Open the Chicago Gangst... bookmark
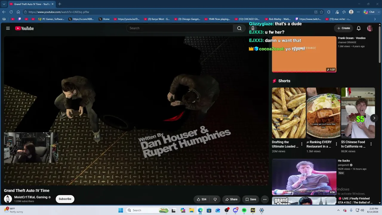Image resolution: width=382 pixels, height=215 pixels. 187,19
